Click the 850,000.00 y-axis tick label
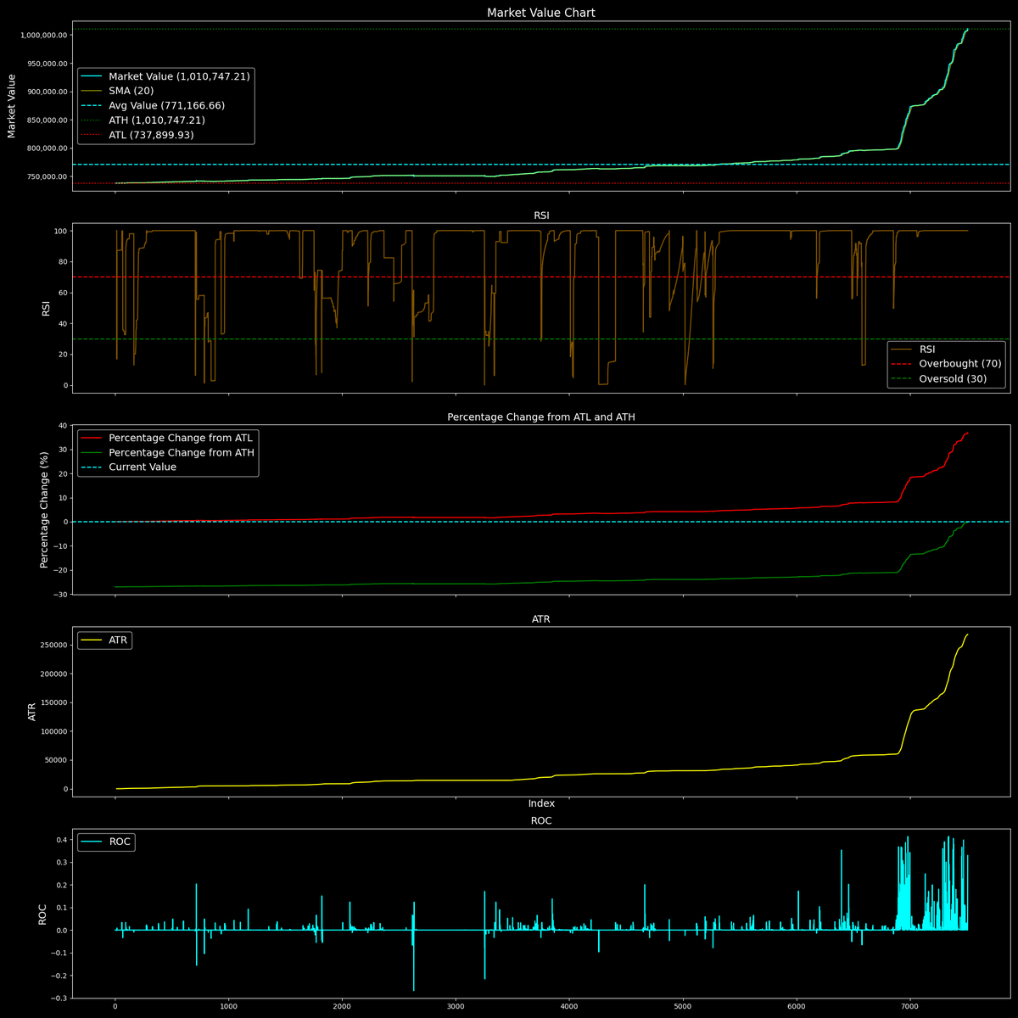 point(47,120)
